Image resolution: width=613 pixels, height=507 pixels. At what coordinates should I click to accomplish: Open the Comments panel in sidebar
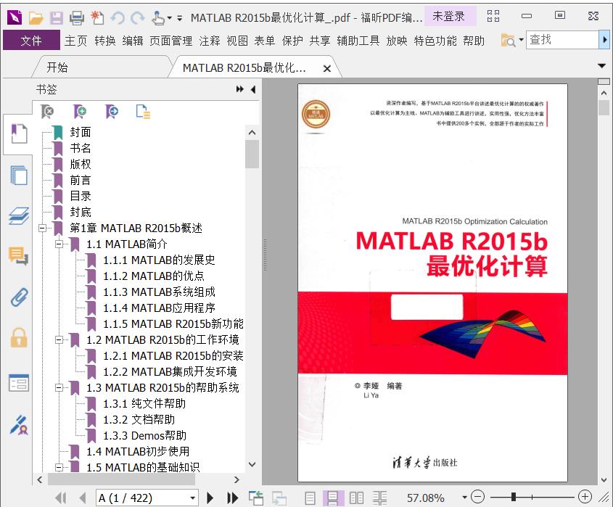pos(18,256)
